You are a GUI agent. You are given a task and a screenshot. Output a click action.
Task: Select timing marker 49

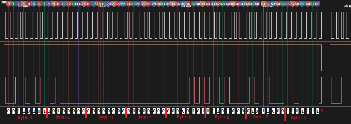[x=252, y=4]
